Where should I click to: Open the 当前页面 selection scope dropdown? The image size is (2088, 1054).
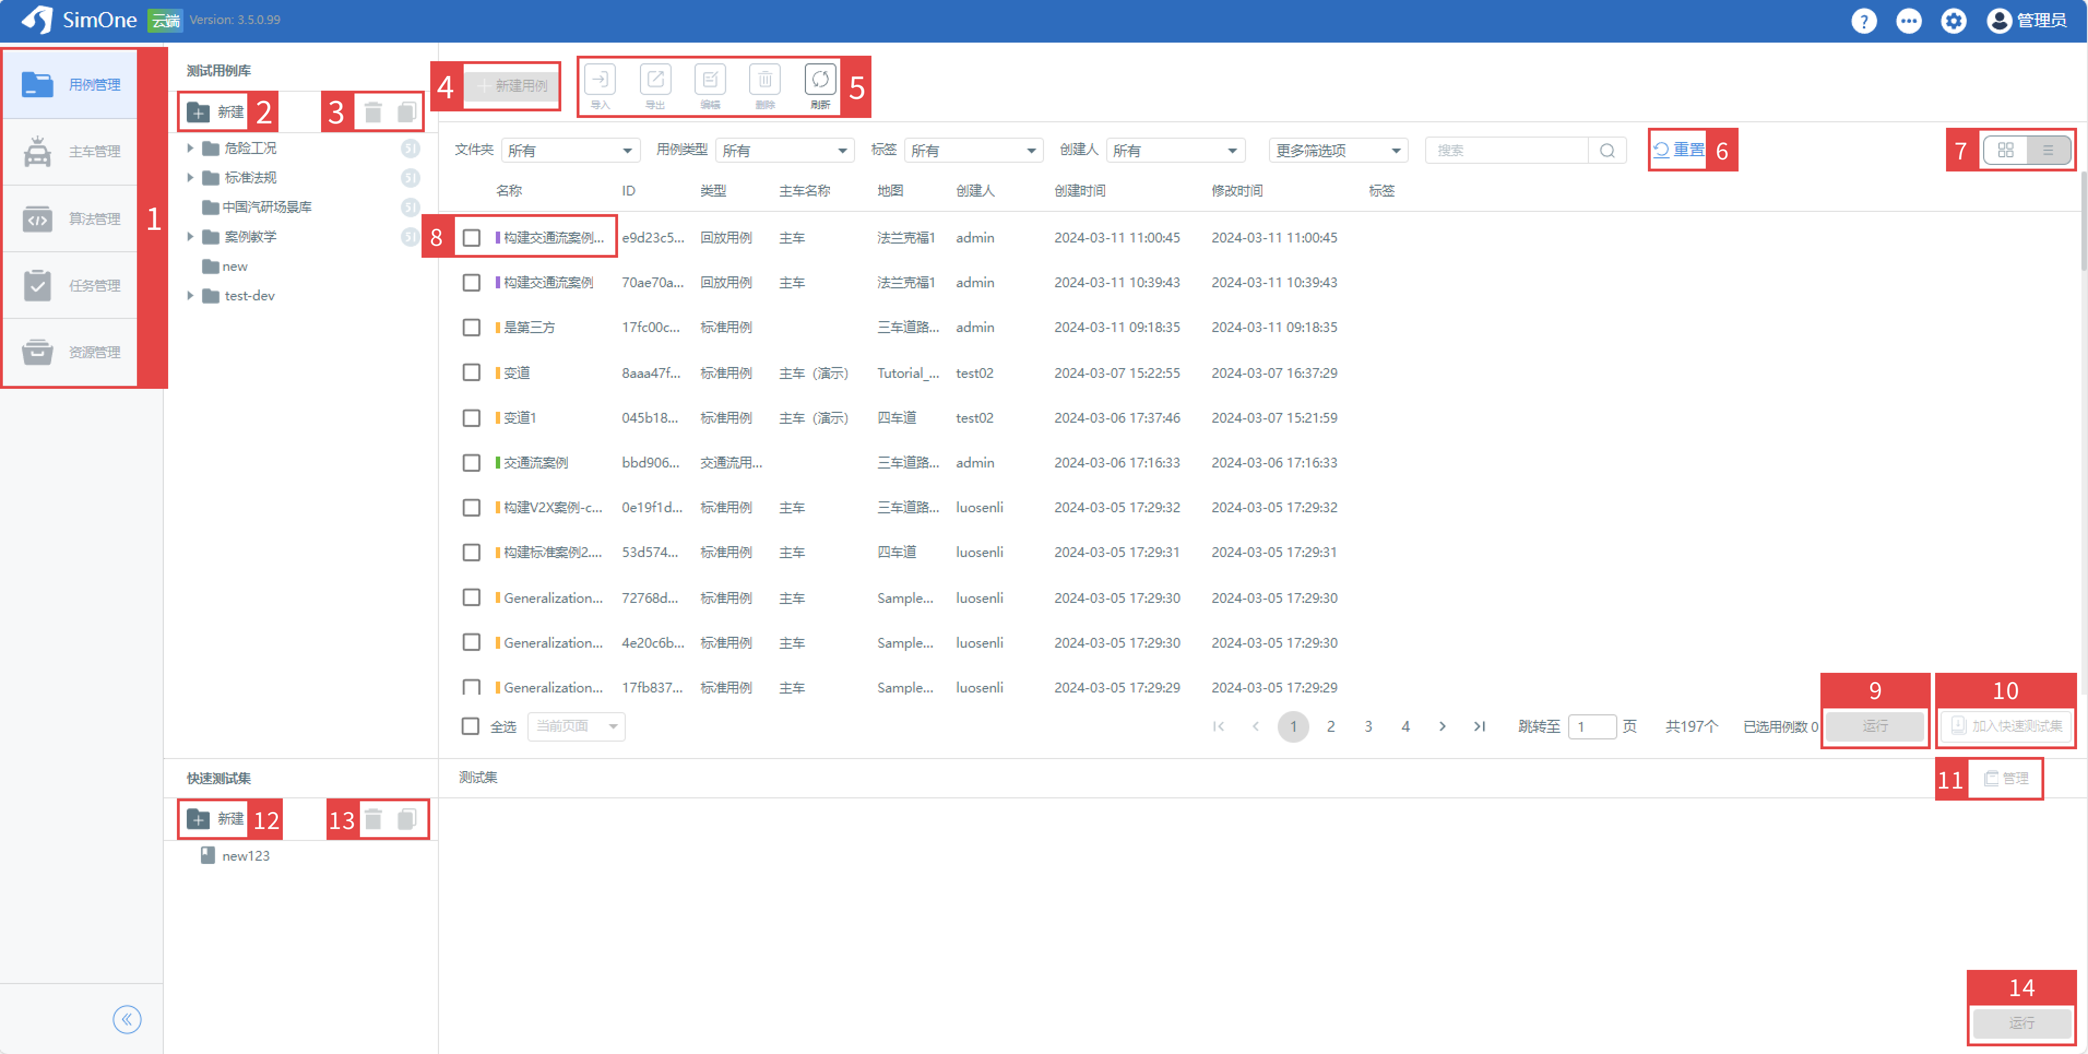point(576,726)
